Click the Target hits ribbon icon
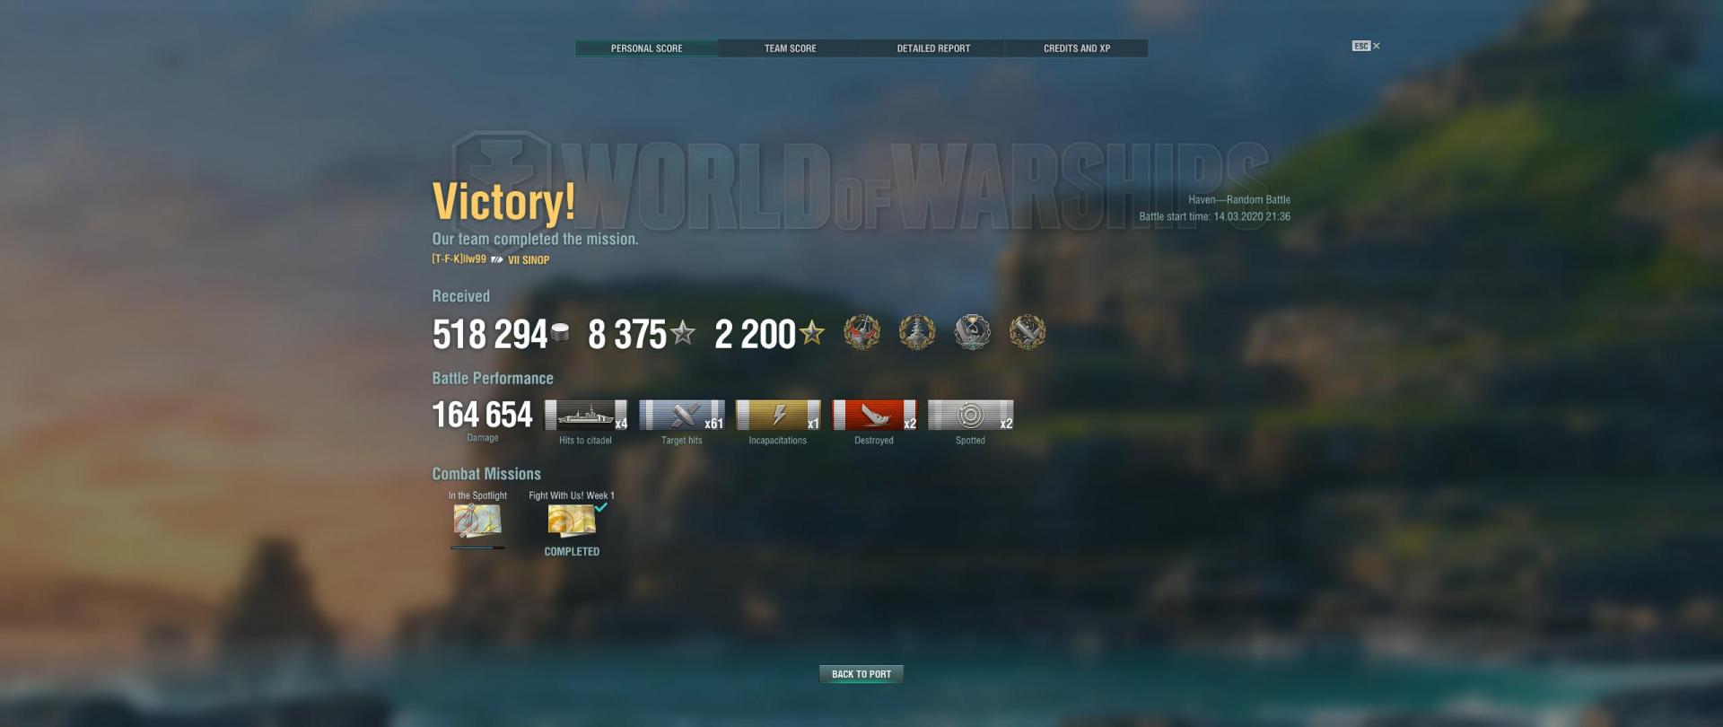The width and height of the screenshot is (1723, 727). (682, 416)
